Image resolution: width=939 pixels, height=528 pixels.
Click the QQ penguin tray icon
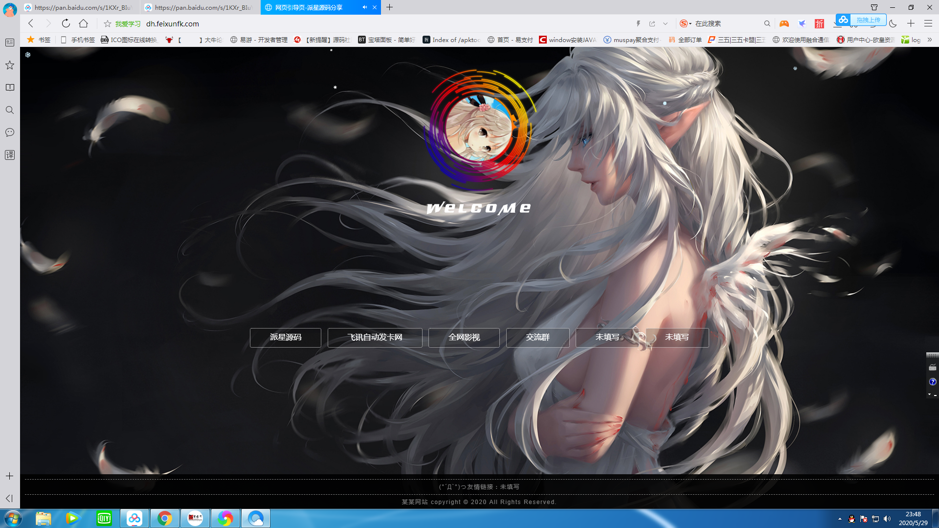pos(851,519)
